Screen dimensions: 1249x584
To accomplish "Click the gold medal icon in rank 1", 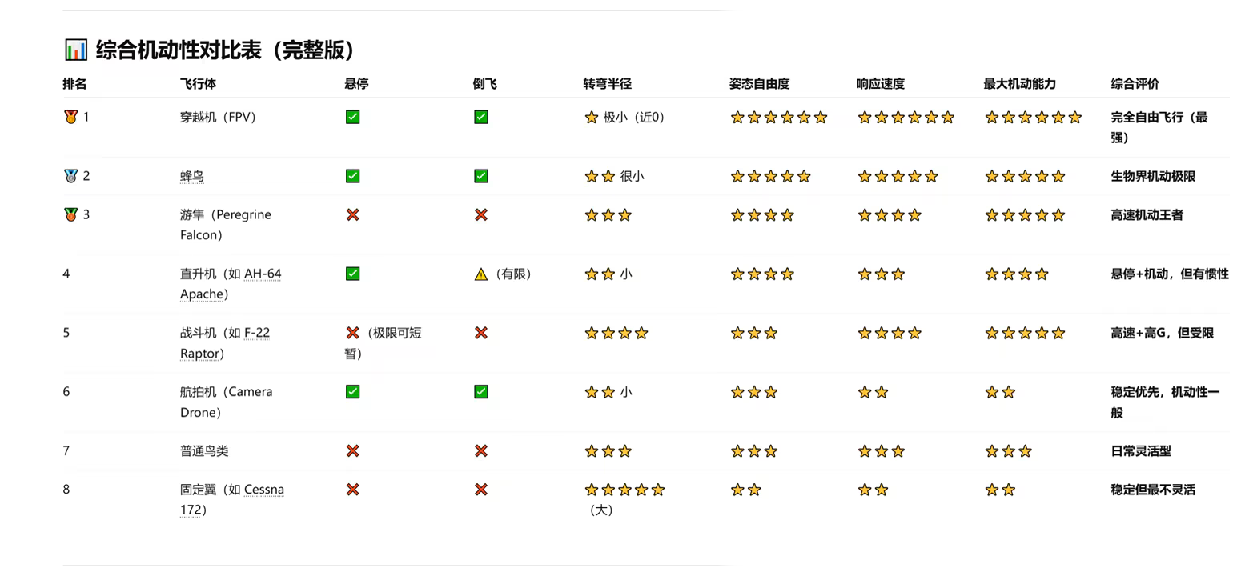I will [x=70, y=117].
